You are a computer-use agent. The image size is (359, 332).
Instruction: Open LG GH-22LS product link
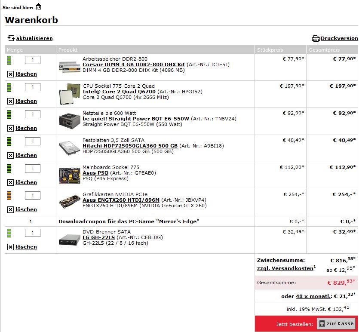98,237
